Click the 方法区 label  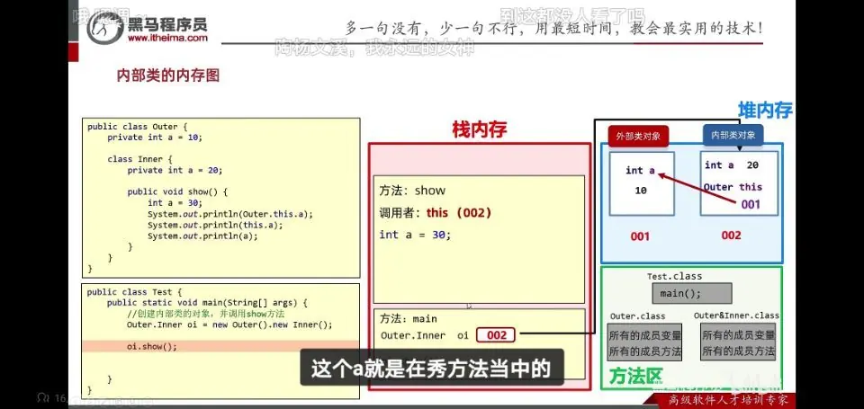(x=635, y=377)
